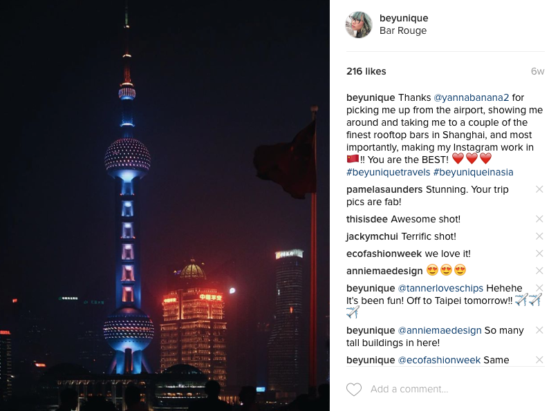Screen dimensions: 560x411
Task: Open the #beyuniqueinasia hashtag
Action: [x=473, y=172]
